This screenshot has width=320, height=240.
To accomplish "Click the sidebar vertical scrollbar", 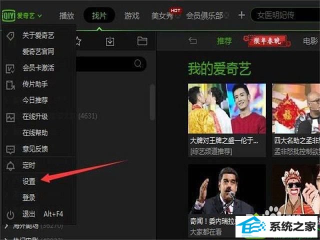I will pyautogui.click(x=152, y=102).
